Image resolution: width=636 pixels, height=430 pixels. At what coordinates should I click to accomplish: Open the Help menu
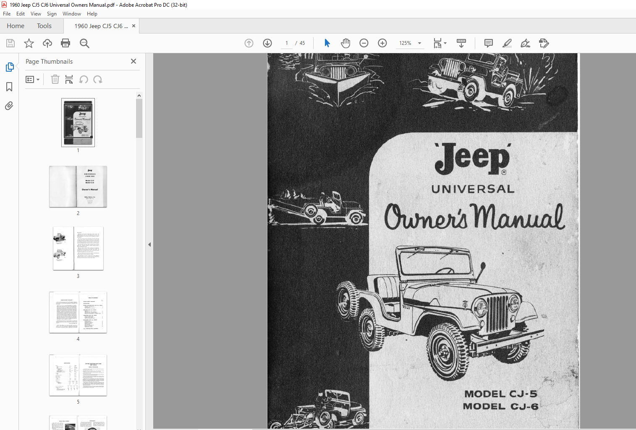click(x=92, y=14)
